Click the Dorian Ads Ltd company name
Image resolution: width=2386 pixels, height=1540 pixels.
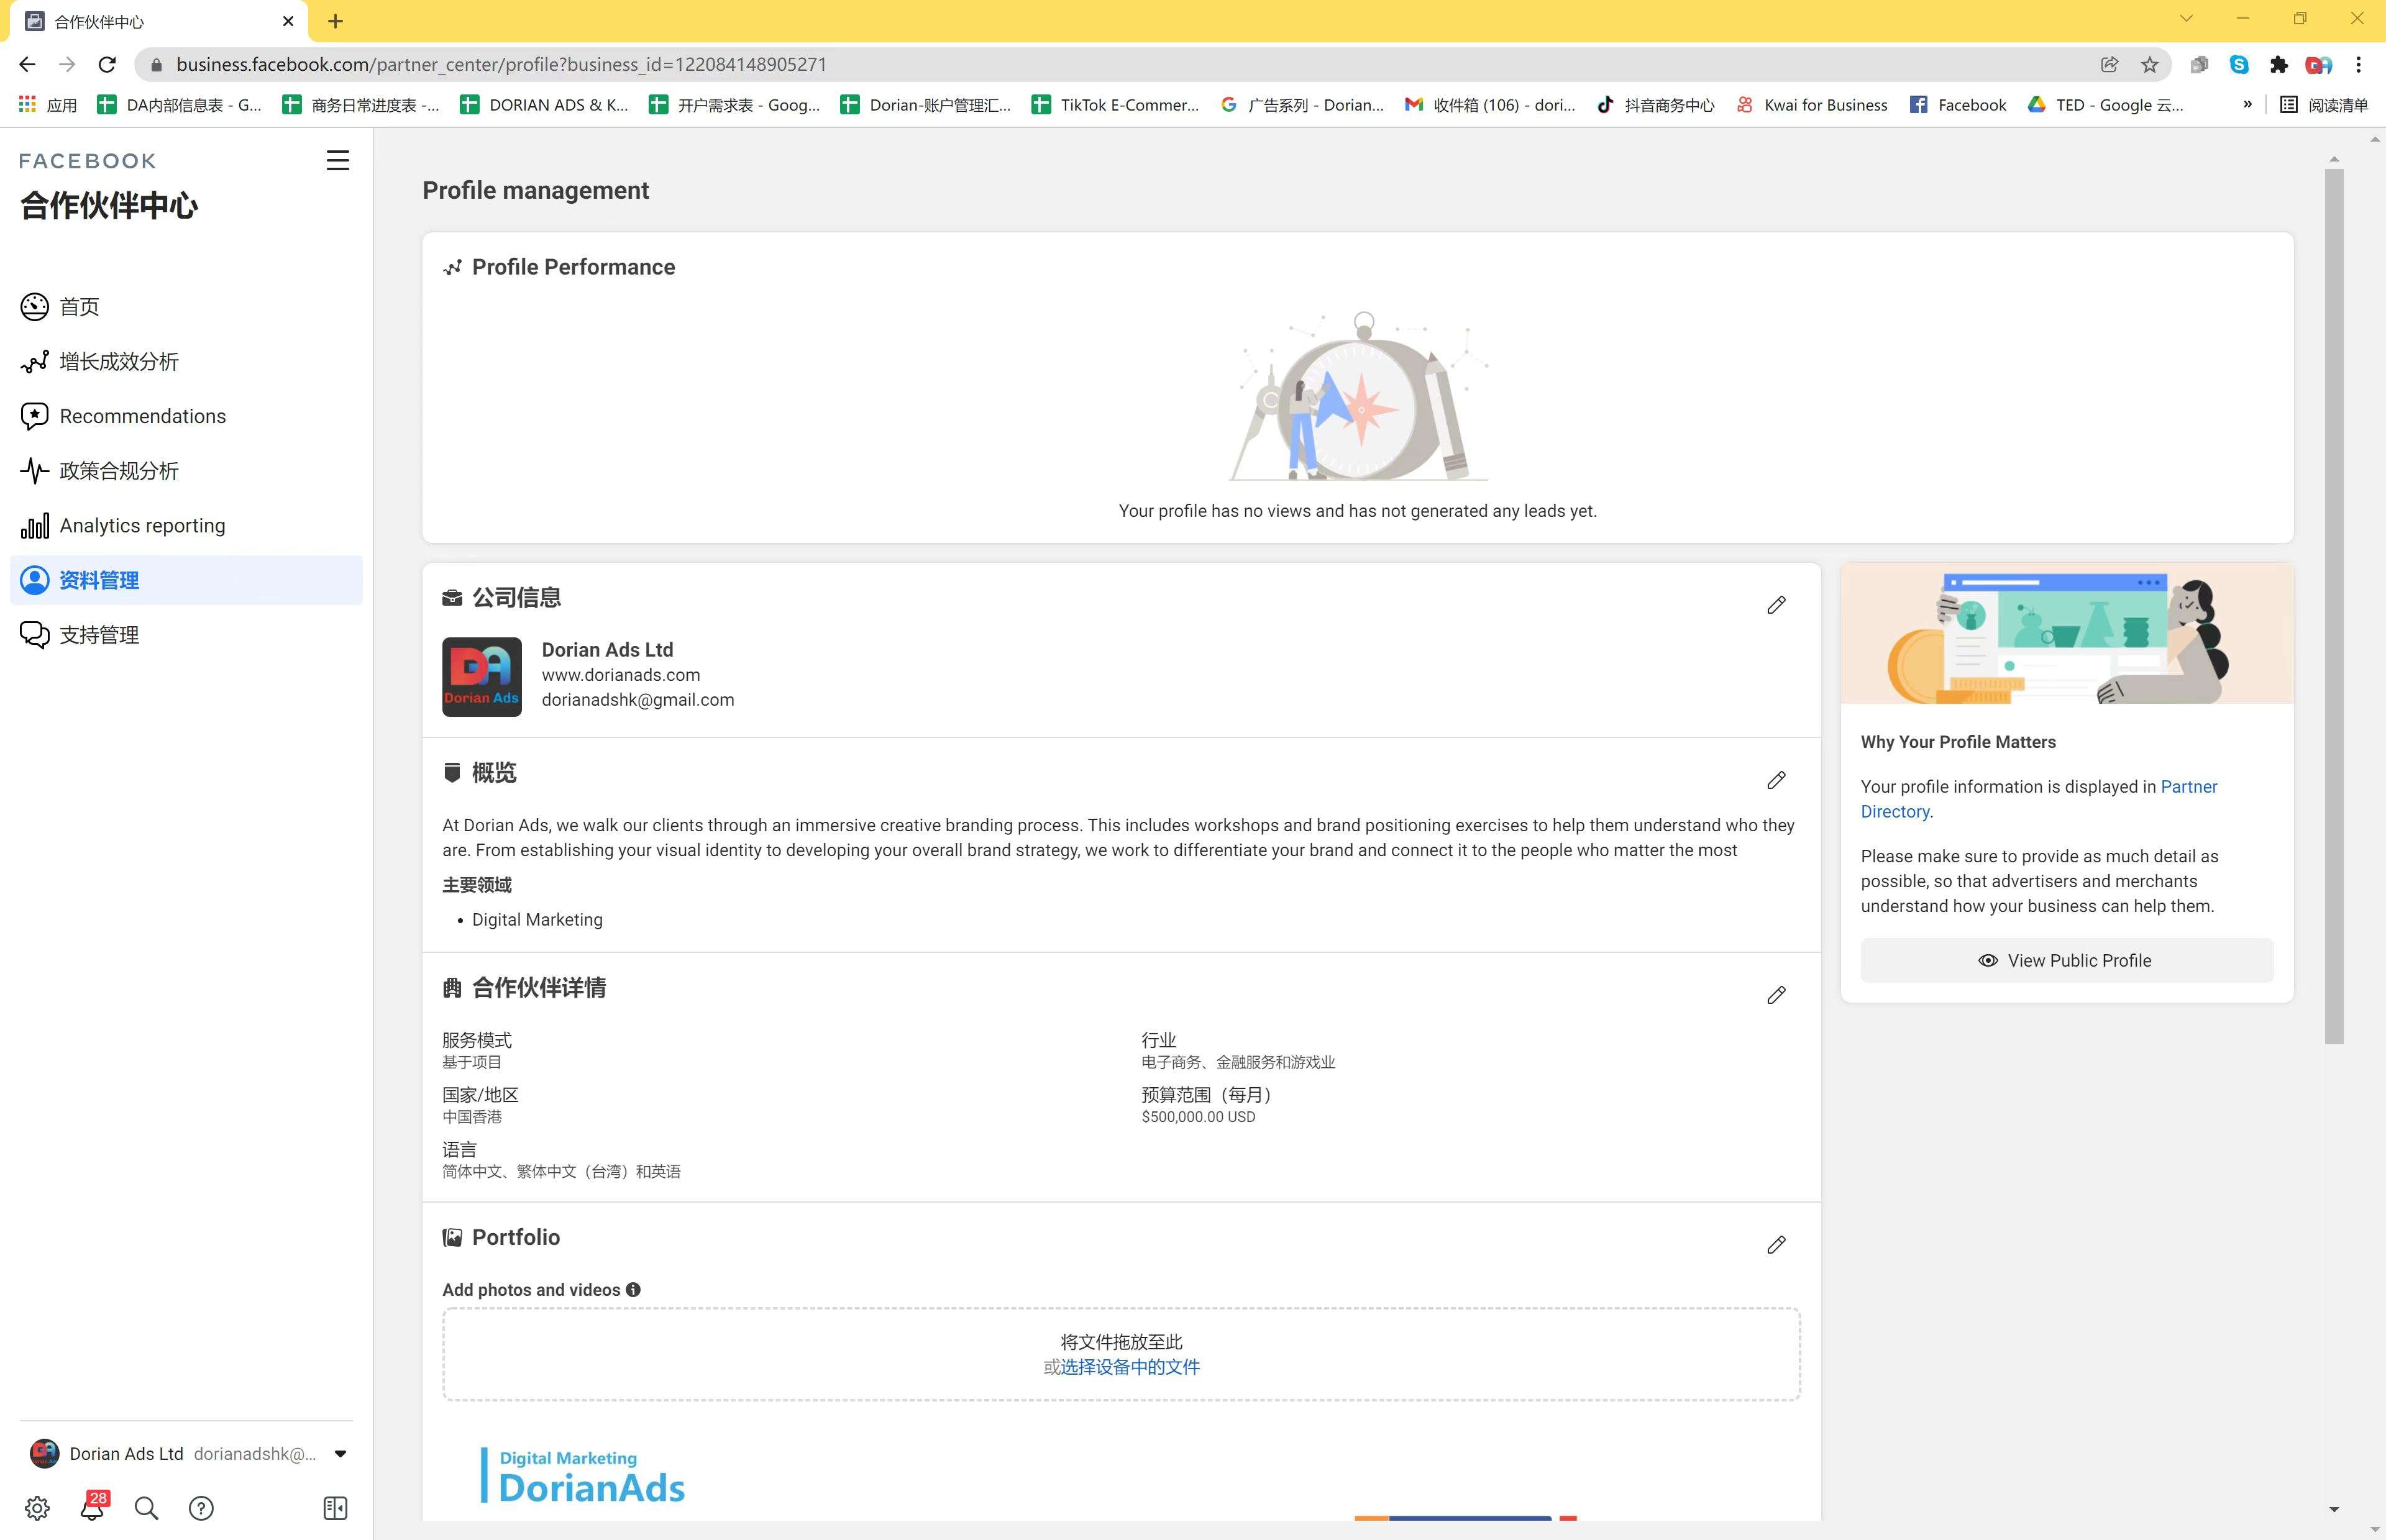coord(607,650)
